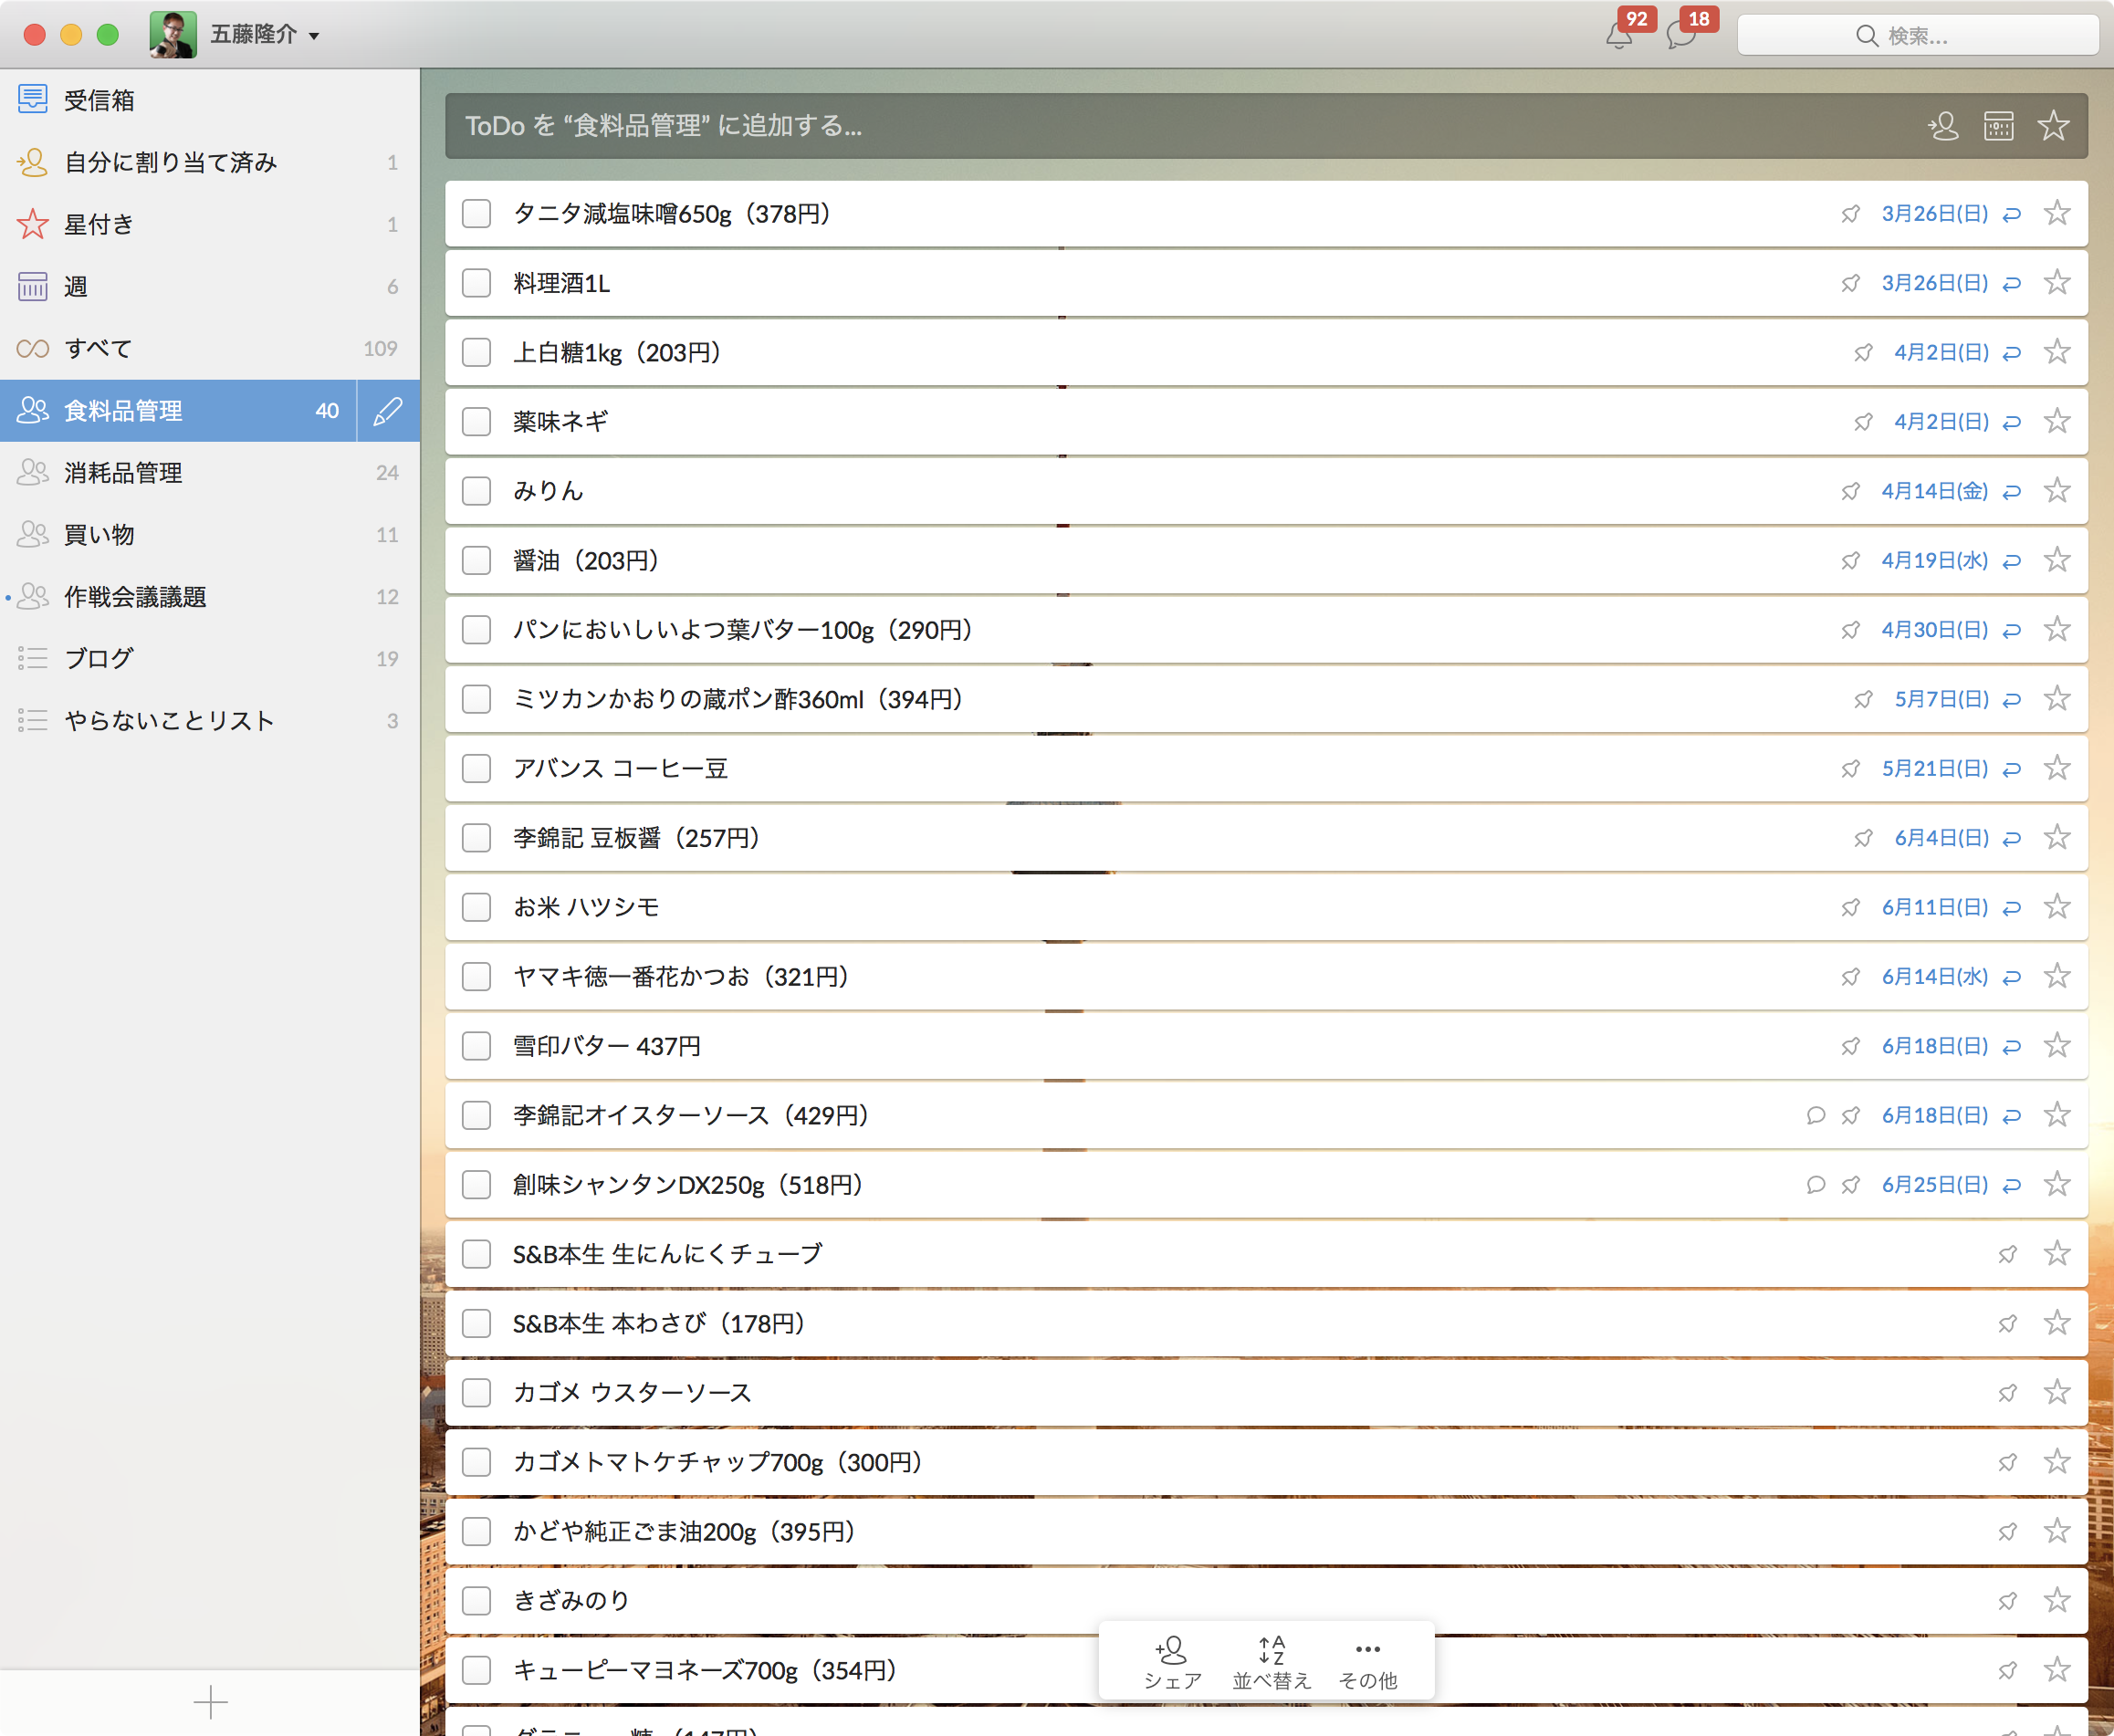
Task: Open the notifications bell icon
Action: (x=1619, y=37)
